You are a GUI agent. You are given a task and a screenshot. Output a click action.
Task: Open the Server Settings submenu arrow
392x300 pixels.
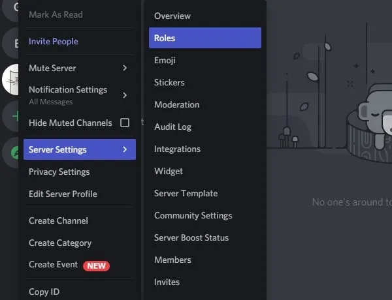coord(125,149)
